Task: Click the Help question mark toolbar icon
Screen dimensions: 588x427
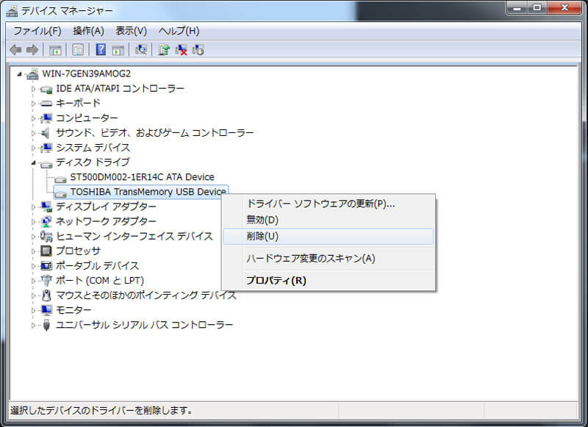Action: point(100,49)
